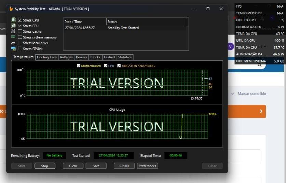Click the CPU chip icon beside Stress CPU
The width and height of the screenshot is (286, 183).
point(13,20)
